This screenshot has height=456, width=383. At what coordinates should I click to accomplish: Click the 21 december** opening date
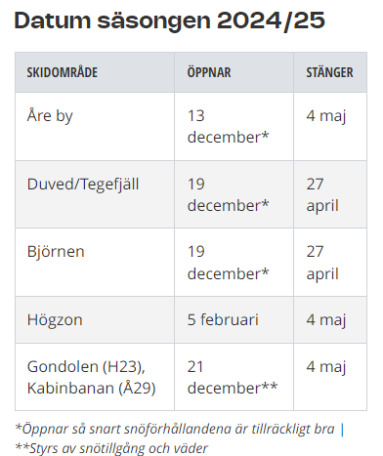pyautogui.click(x=233, y=377)
